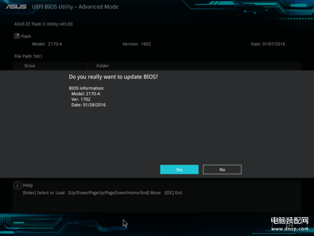Click the Flash label text
This screenshot has height=236, width=314.
coord(26,36)
